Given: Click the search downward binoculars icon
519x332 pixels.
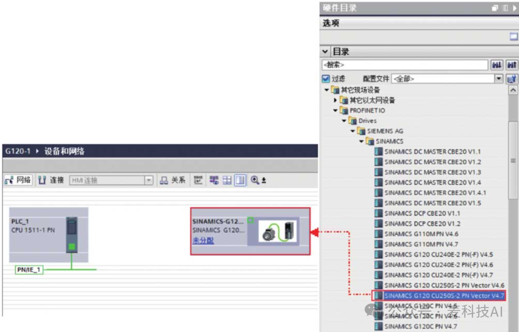Looking at the screenshot, I should pos(496,65).
